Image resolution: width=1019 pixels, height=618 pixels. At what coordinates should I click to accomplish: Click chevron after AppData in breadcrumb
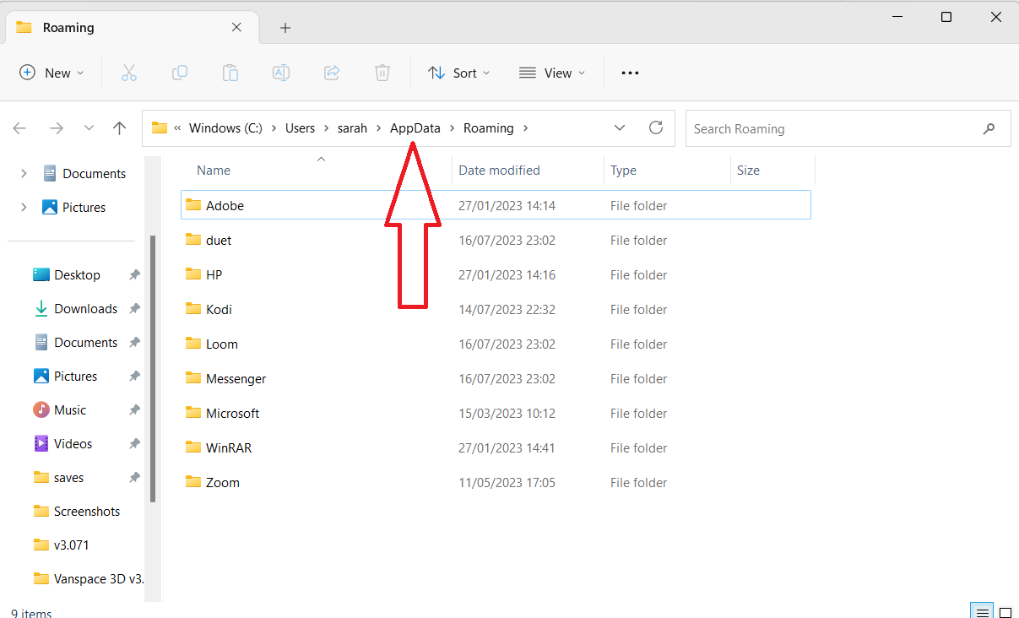452,128
